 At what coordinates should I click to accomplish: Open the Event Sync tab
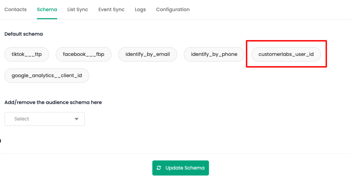pyautogui.click(x=111, y=10)
